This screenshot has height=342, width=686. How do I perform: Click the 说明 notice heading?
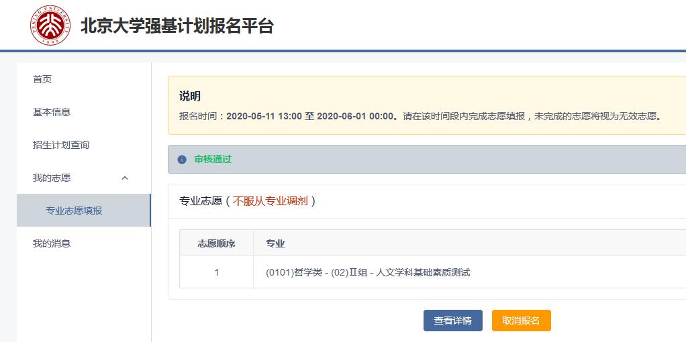[190, 97]
